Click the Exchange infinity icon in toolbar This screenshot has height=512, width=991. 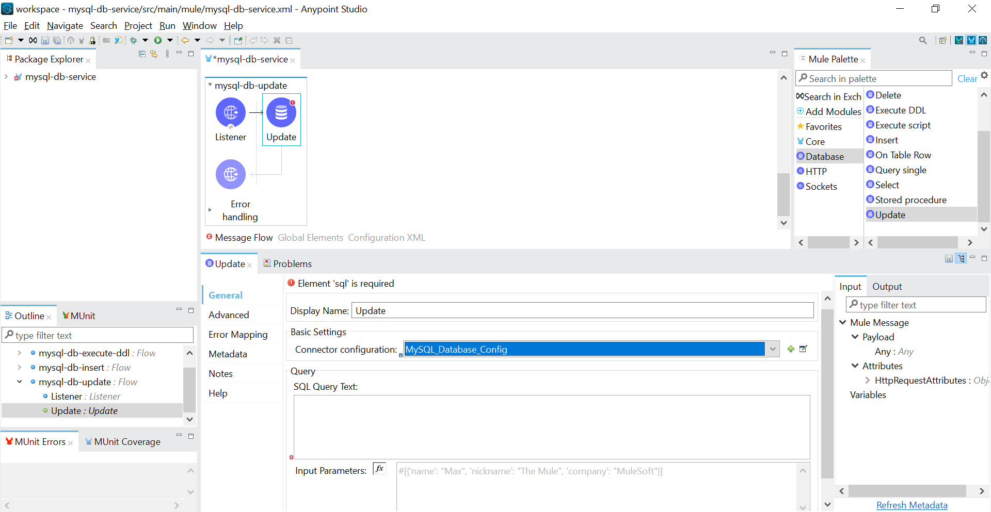tap(33, 40)
